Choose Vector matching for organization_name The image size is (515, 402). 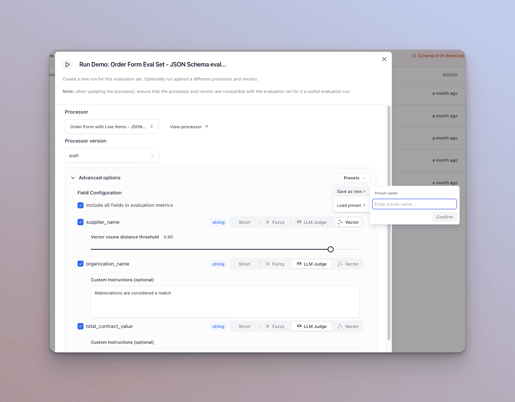point(348,264)
